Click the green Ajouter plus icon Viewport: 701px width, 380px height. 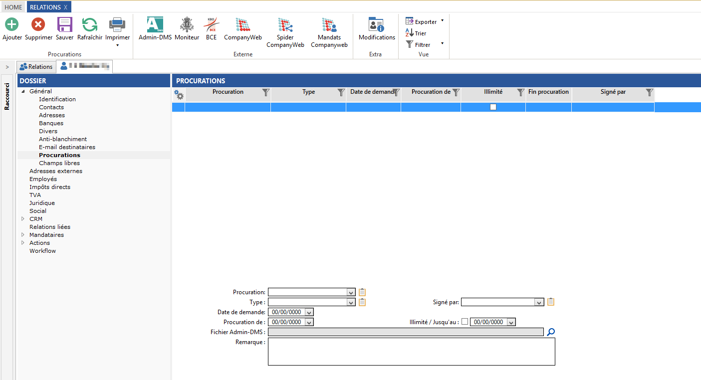pos(11,24)
